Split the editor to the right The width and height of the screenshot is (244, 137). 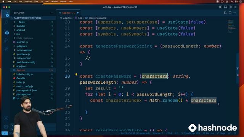tap(230, 13)
